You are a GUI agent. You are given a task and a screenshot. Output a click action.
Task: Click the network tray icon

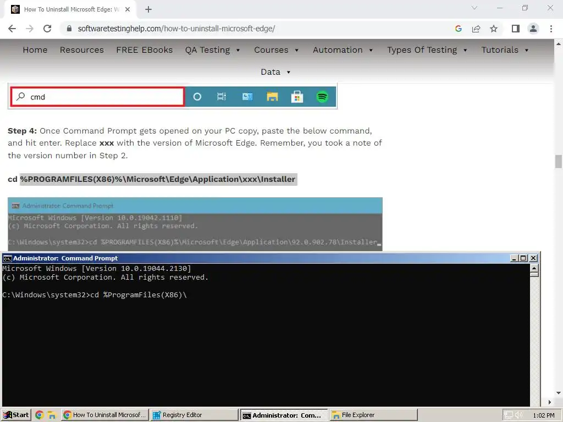(x=508, y=415)
